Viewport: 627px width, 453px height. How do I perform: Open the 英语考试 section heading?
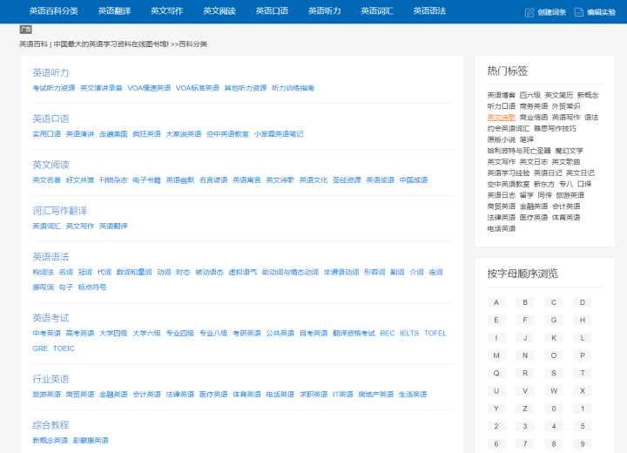pyautogui.click(x=51, y=318)
